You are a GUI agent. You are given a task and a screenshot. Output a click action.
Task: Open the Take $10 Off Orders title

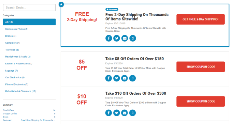pos(136,93)
